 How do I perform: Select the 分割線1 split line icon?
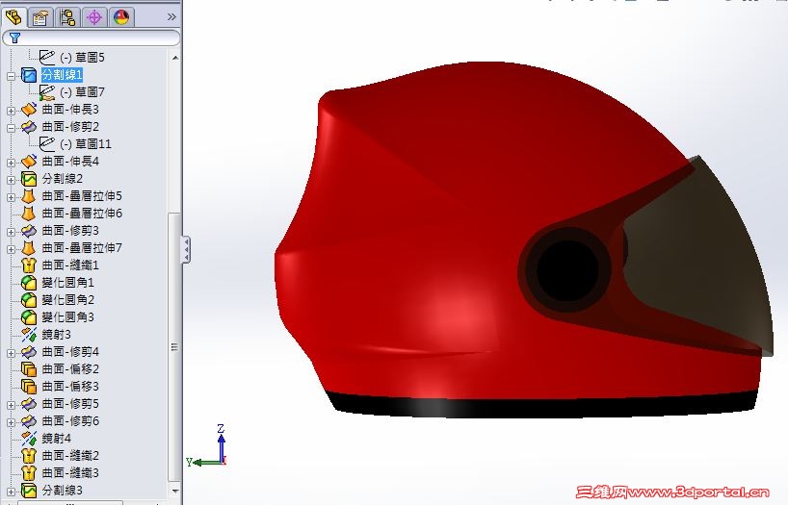coord(29,75)
